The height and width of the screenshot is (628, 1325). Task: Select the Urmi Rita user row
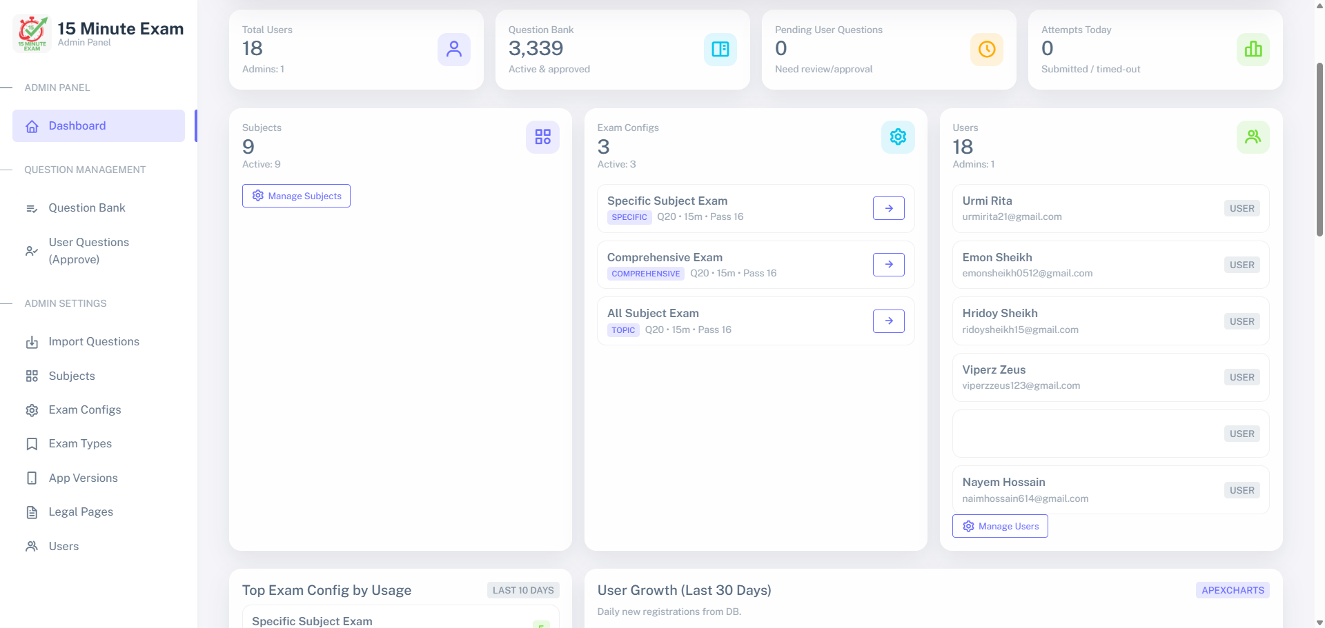[1110, 208]
